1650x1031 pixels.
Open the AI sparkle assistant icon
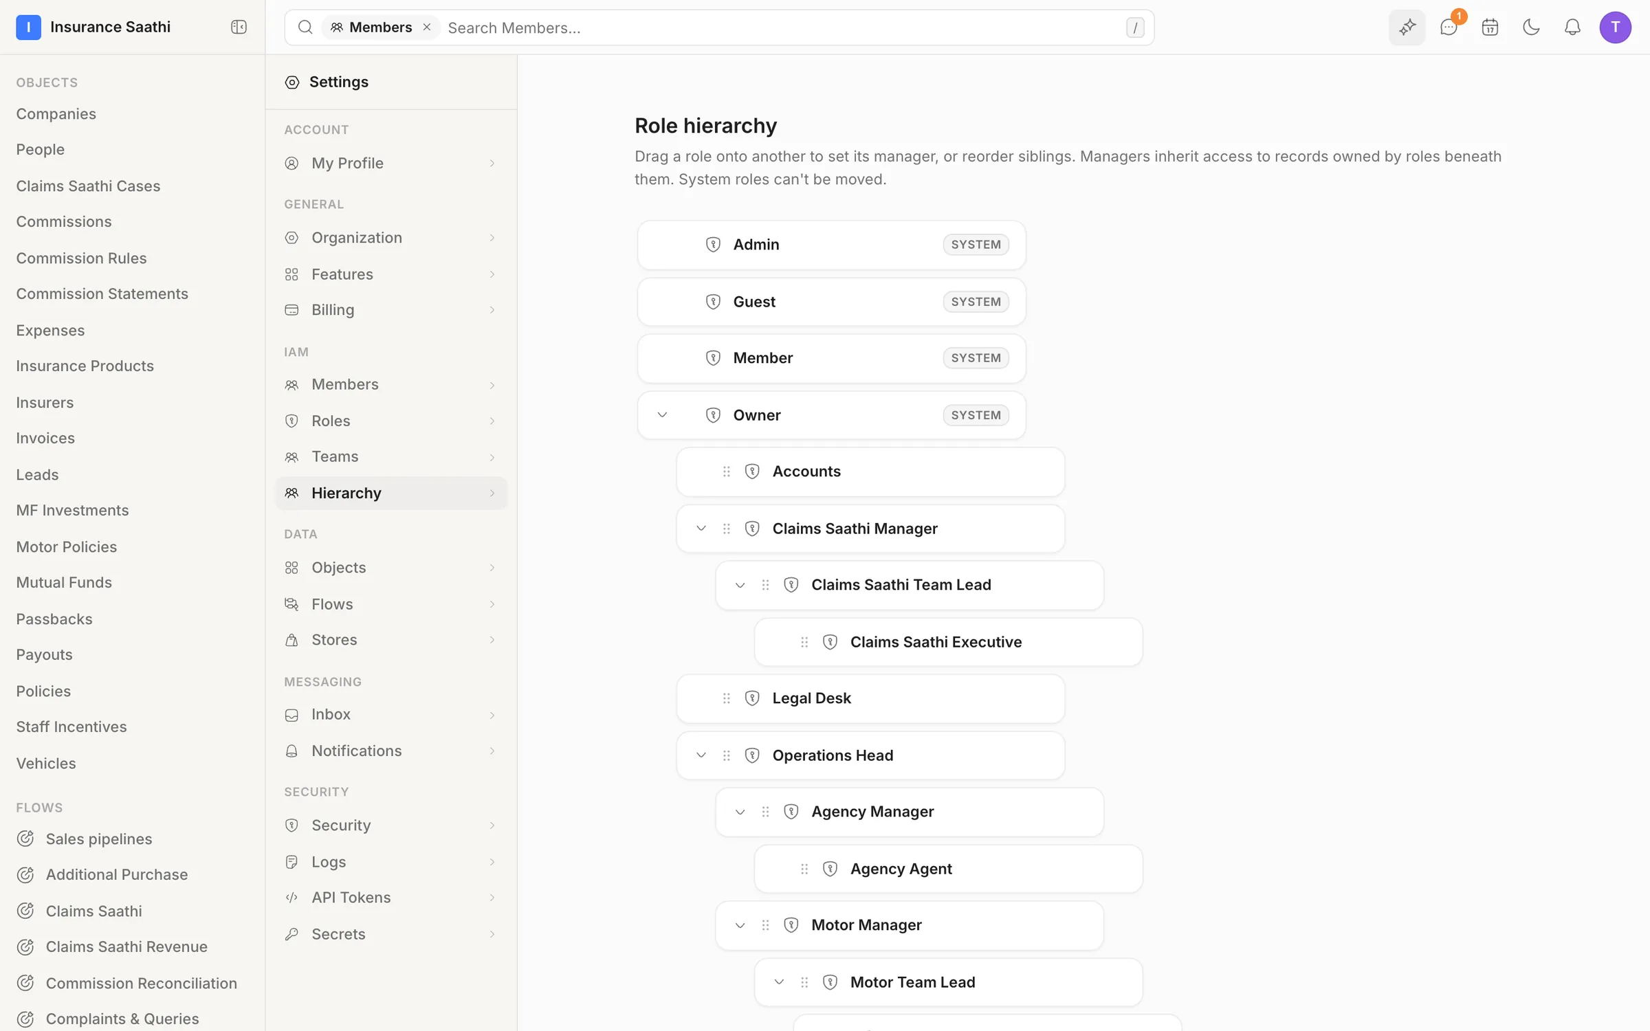pos(1407,27)
